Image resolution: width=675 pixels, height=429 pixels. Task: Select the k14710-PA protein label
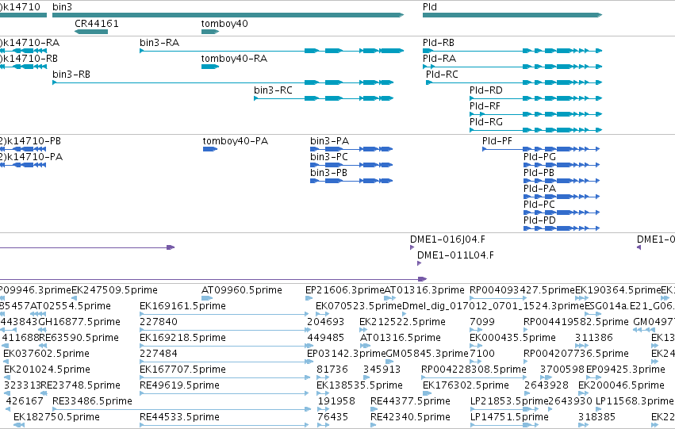[x=32, y=157]
